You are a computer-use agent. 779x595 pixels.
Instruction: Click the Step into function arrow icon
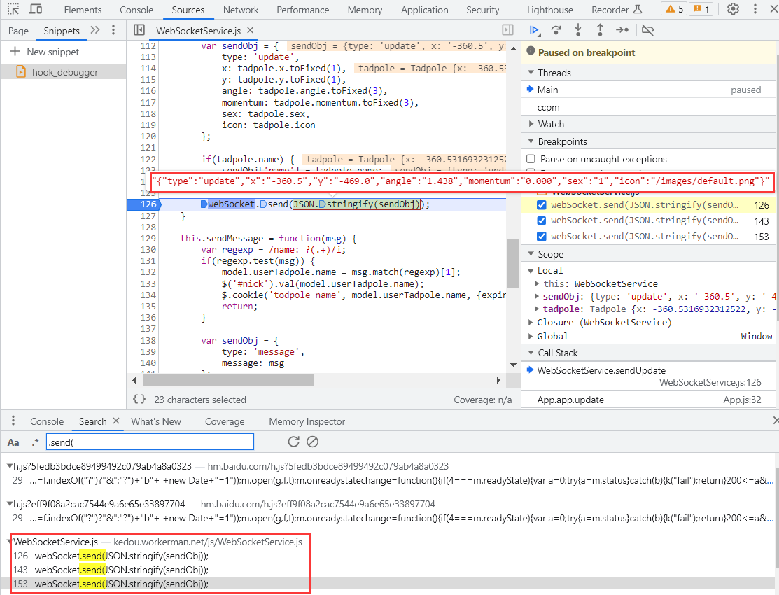(x=578, y=30)
